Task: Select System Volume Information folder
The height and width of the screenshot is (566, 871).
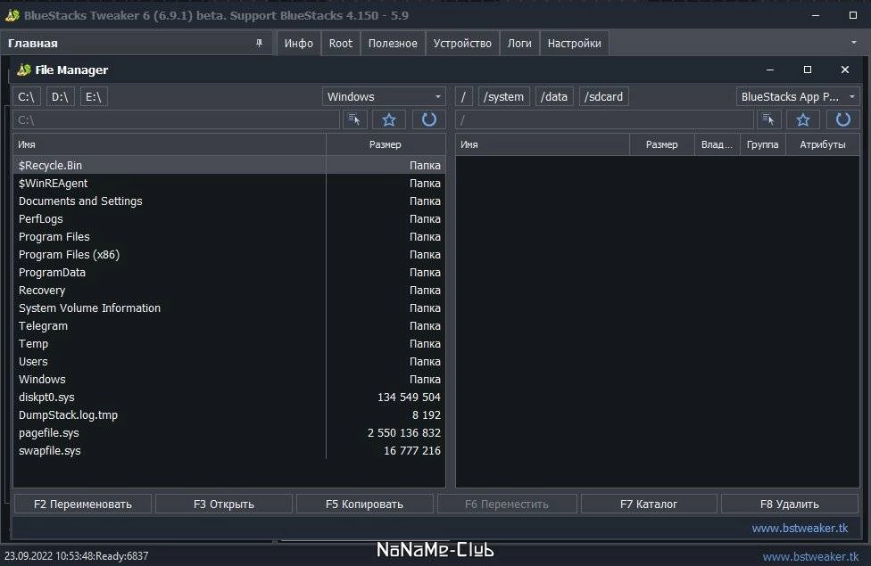Action: (x=229, y=308)
